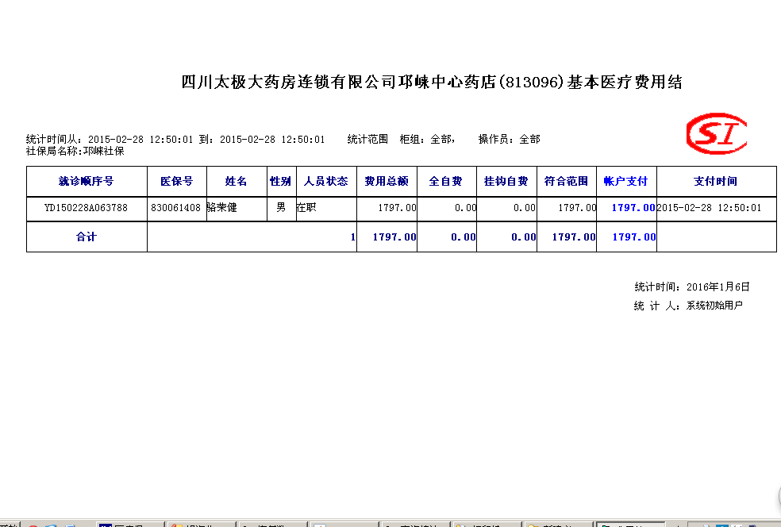
Task: Click 合计 row total under 帐户支付
Action: click(x=634, y=237)
